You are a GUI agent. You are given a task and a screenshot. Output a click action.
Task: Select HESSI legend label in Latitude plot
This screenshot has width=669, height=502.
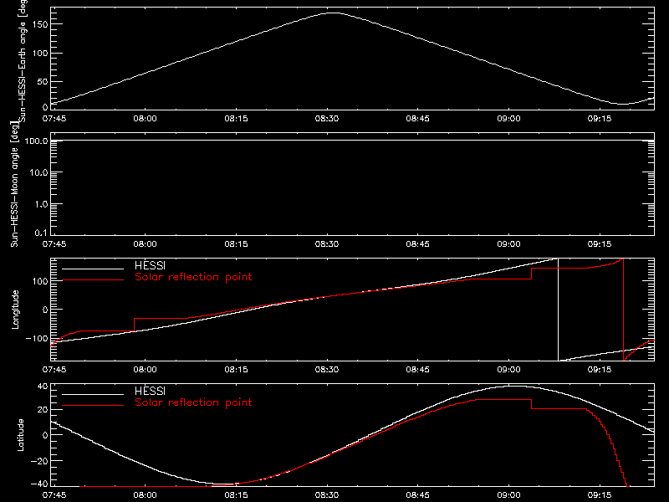pyautogui.click(x=150, y=391)
